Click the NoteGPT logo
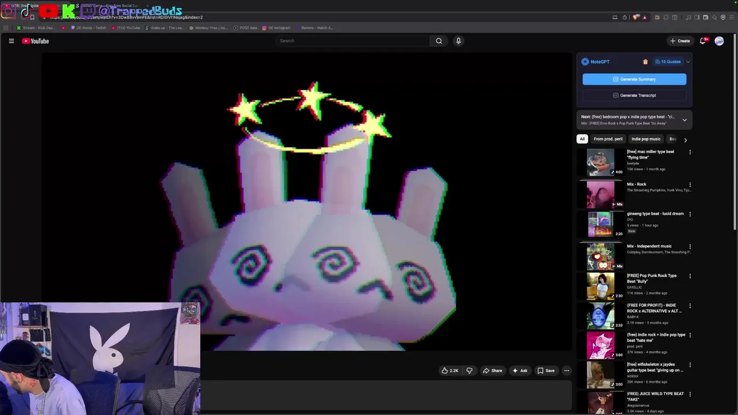The image size is (738, 415). click(585, 62)
